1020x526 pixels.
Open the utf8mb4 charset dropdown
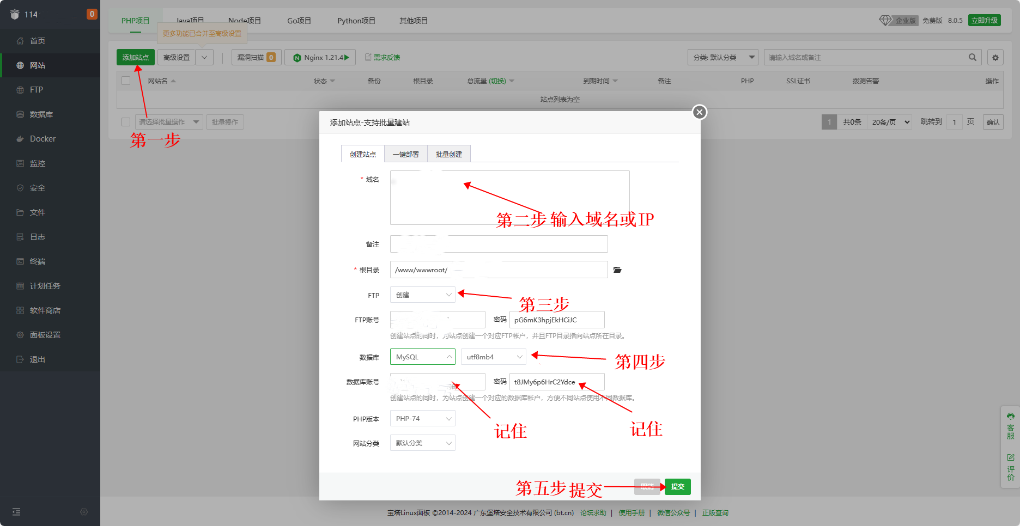494,357
